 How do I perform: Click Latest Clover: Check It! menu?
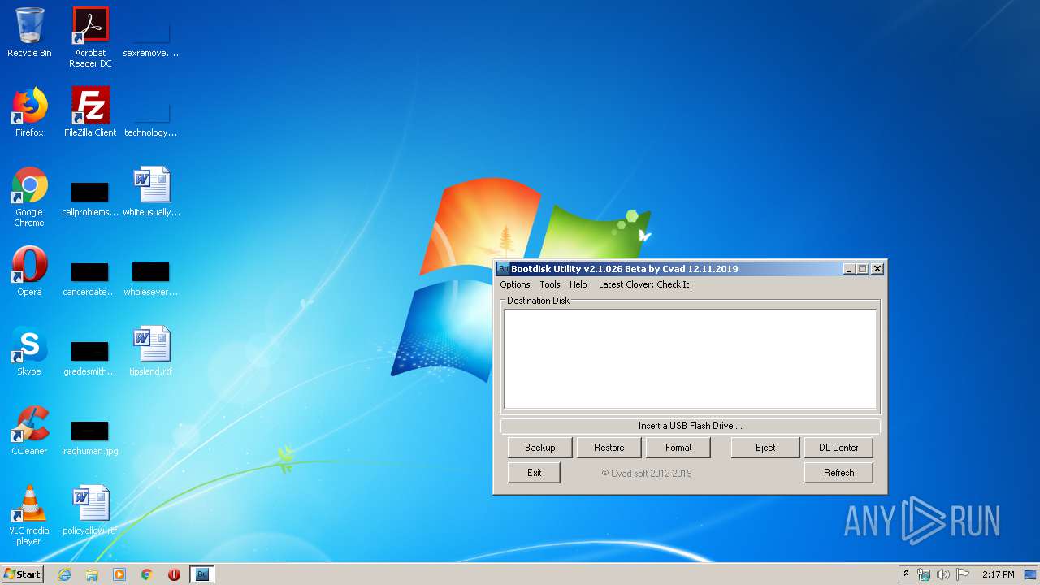[646, 284]
